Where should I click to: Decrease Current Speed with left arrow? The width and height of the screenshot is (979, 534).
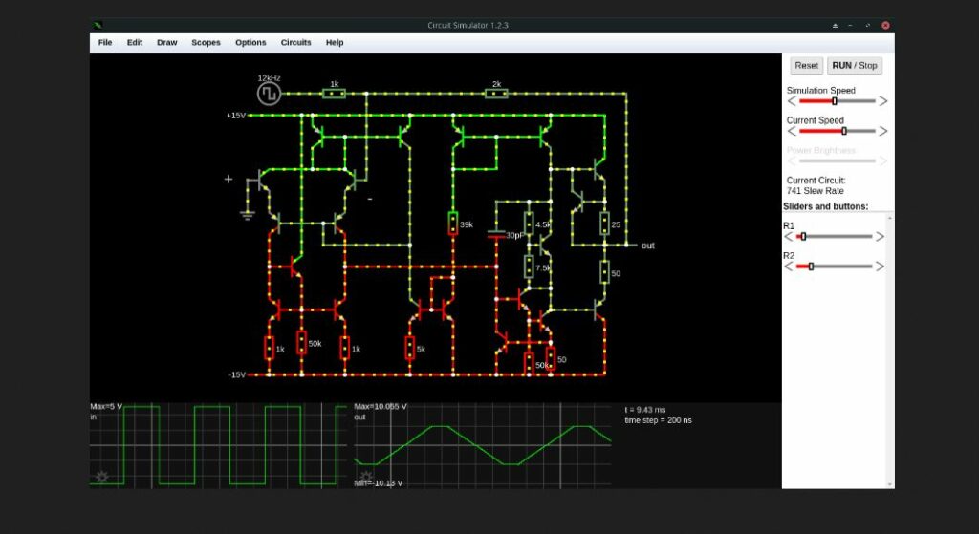point(791,131)
